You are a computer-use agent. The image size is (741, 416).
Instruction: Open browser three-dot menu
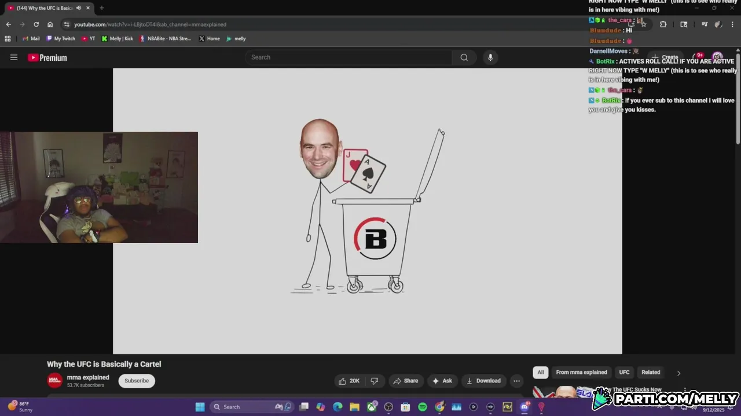[732, 24]
